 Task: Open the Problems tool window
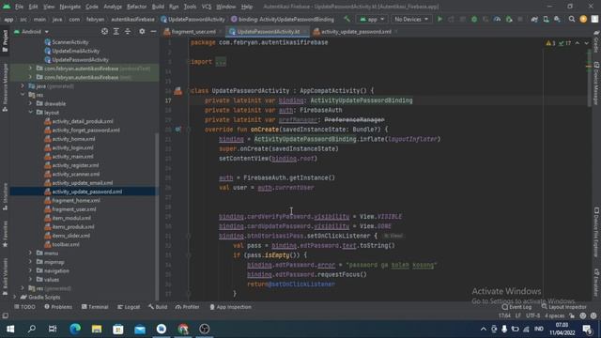tap(58, 307)
